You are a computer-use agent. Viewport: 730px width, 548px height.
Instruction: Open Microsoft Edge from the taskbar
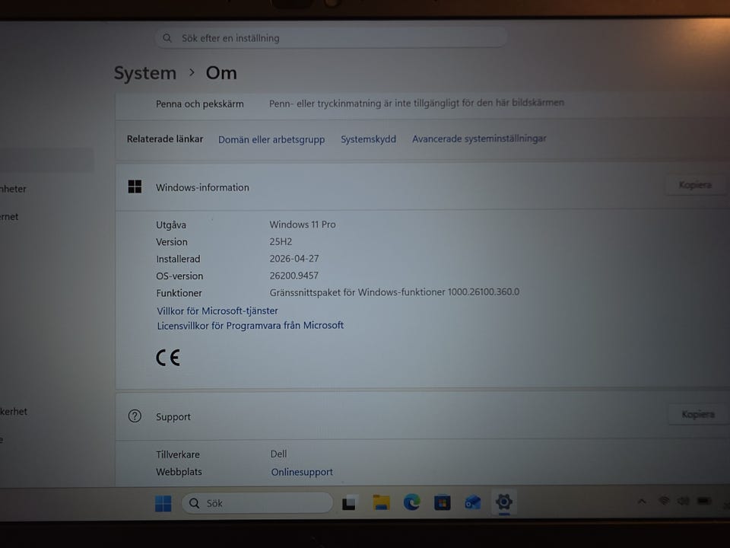tap(411, 502)
